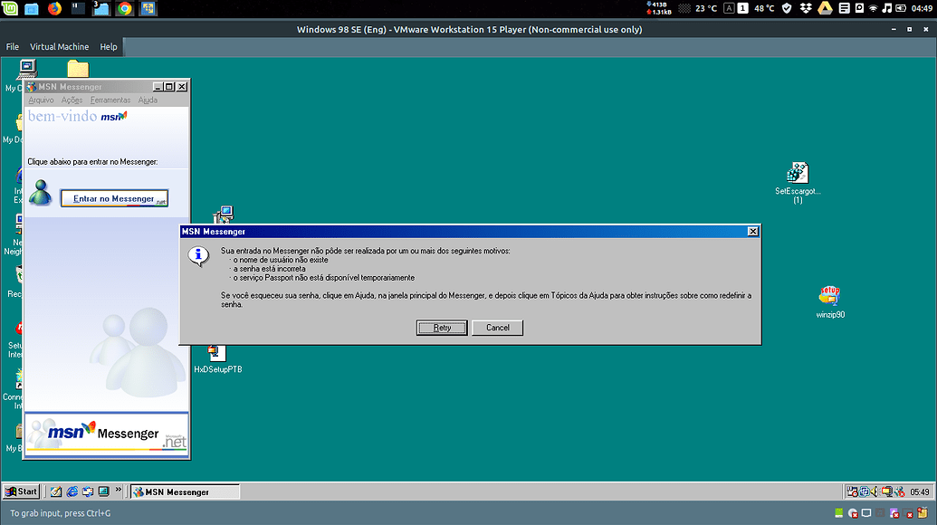Open the Virtual Machine menu in VMware Player
The image size is (937, 525).
59,46
